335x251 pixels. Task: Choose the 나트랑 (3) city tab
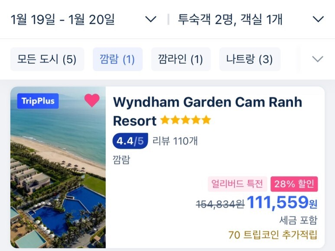pos(250,59)
